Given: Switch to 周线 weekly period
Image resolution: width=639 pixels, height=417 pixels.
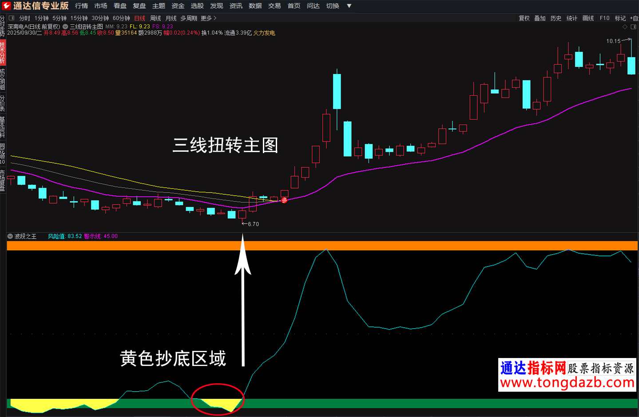Looking at the screenshot, I should pos(155,18).
